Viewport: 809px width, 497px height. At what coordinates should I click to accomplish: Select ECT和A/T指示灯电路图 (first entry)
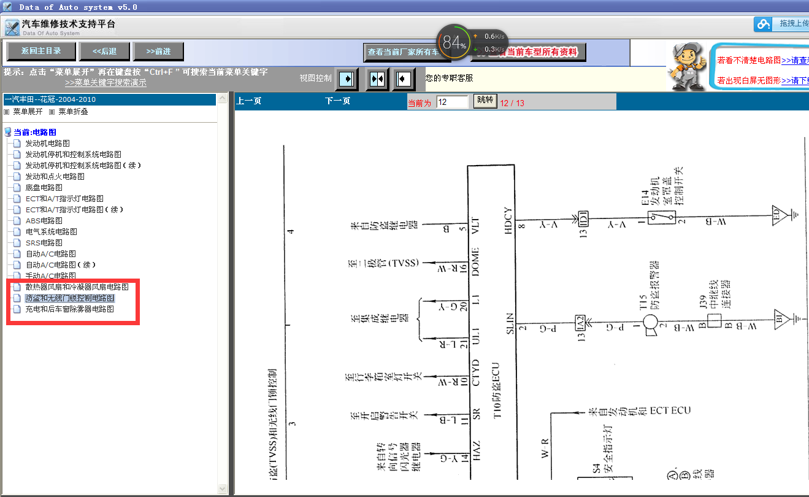point(64,198)
